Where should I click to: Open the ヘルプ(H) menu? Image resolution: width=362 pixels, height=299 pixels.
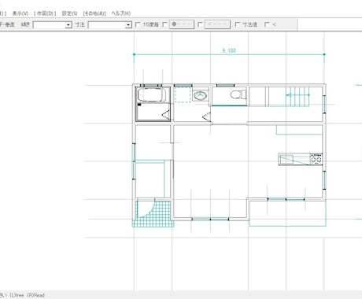[120, 13]
